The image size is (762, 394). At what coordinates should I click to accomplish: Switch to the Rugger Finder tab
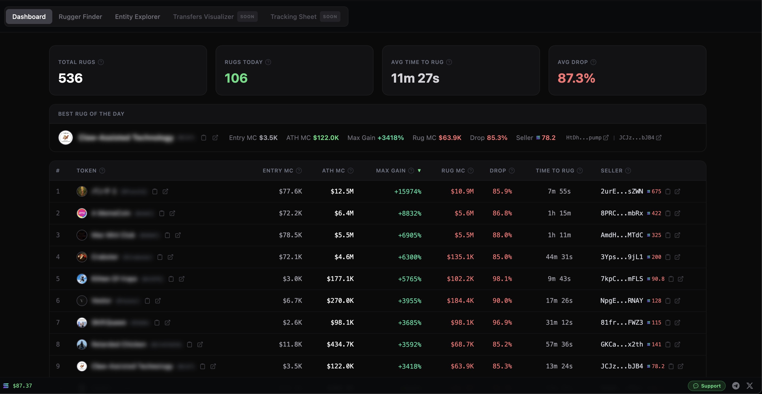(x=80, y=17)
